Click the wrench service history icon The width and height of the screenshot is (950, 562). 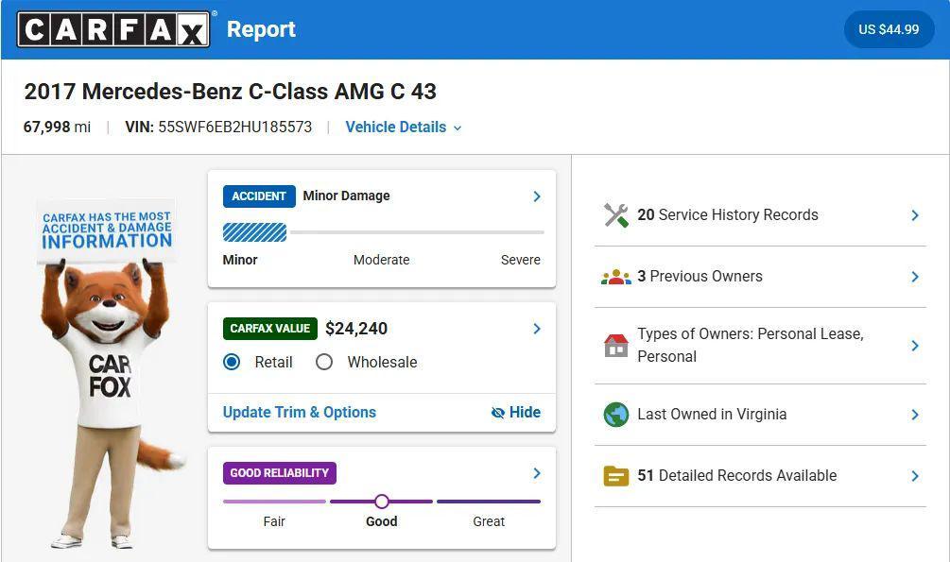(616, 215)
